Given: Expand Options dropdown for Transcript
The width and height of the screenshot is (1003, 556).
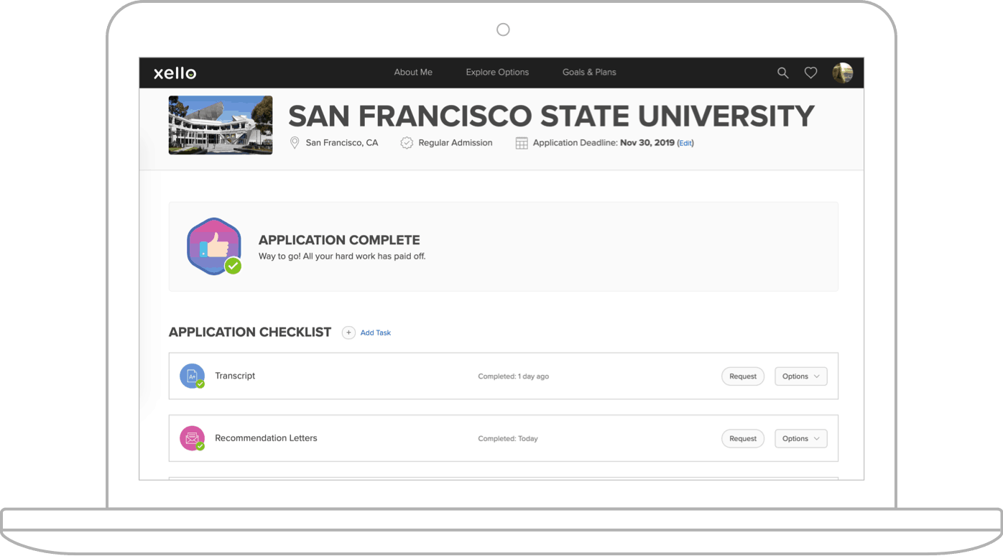Looking at the screenshot, I should (x=801, y=376).
